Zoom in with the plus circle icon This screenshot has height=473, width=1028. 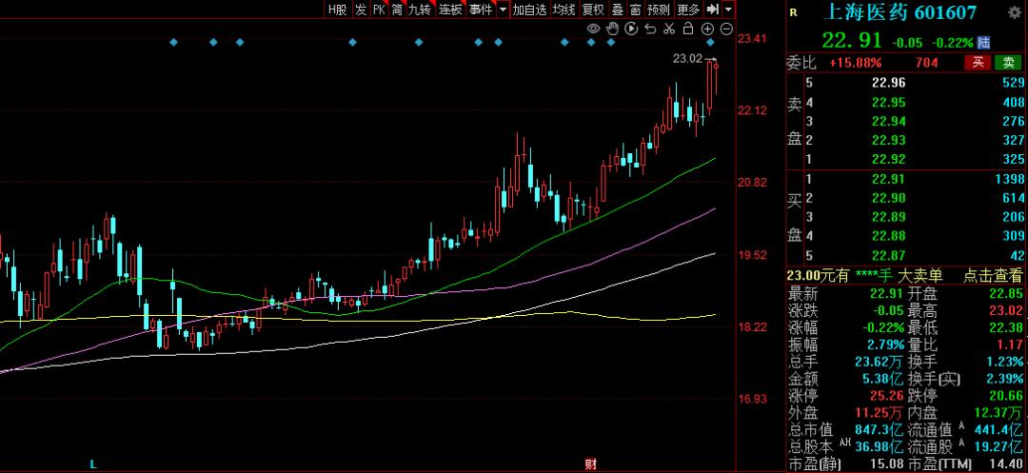click(707, 30)
